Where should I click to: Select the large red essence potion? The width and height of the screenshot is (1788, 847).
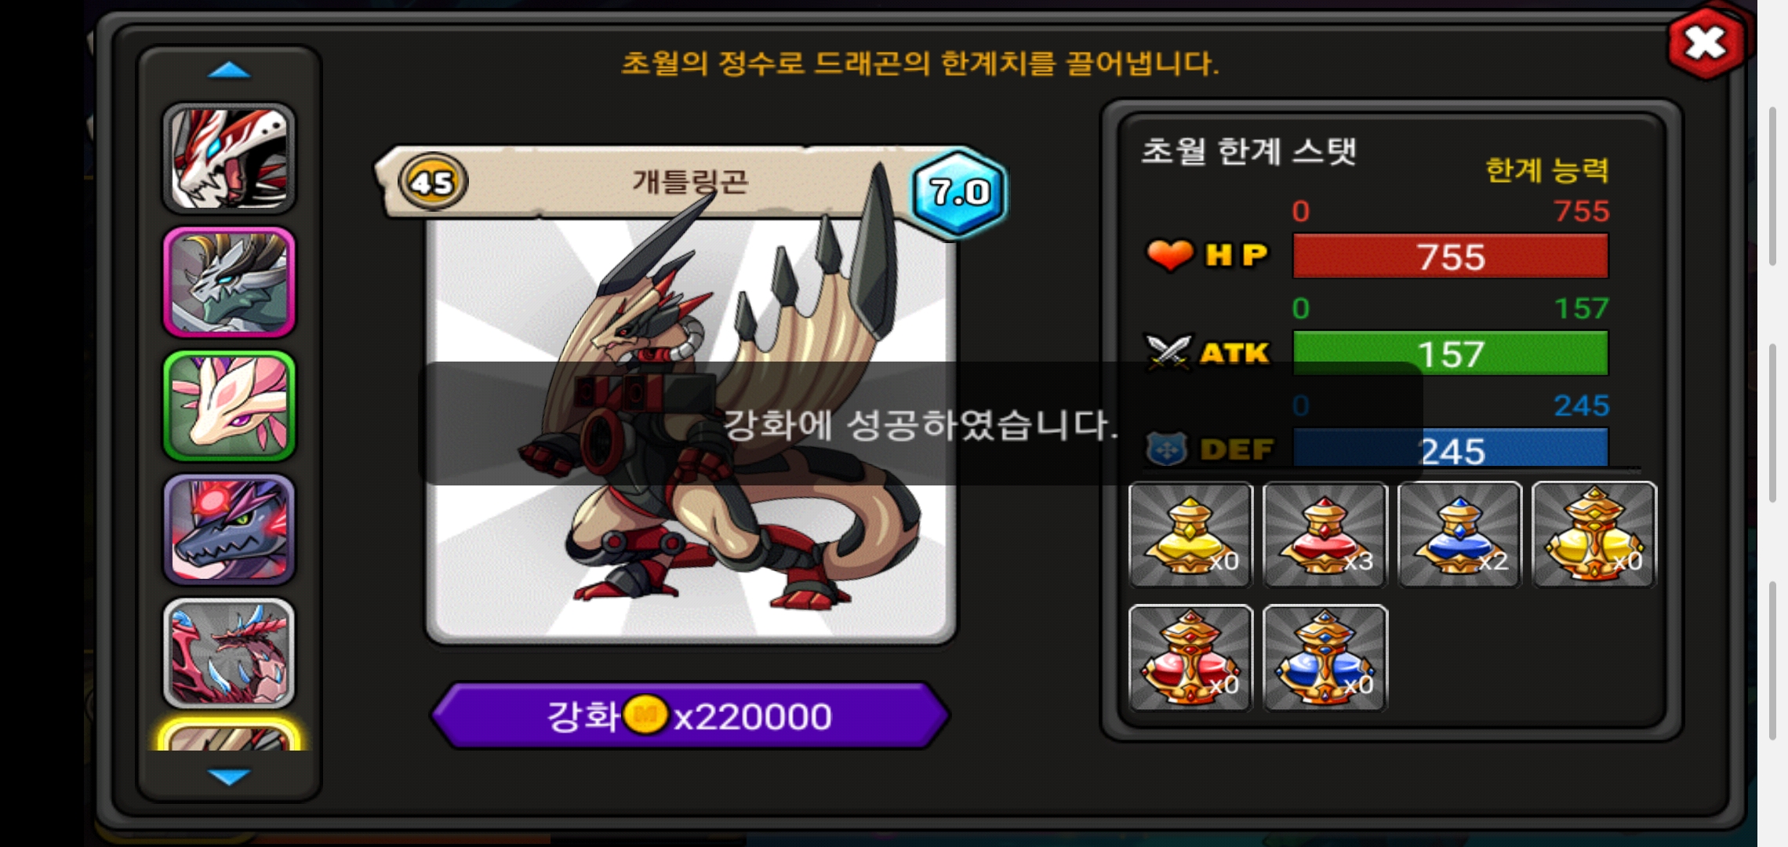pos(1190,658)
